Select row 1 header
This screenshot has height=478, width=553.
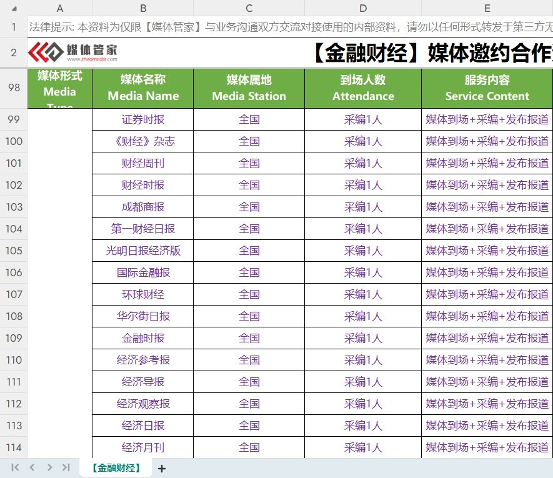pos(13,27)
